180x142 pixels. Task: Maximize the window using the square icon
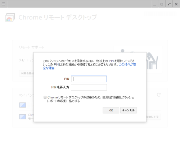(x=162, y=4)
